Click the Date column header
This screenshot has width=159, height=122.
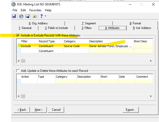127,77
